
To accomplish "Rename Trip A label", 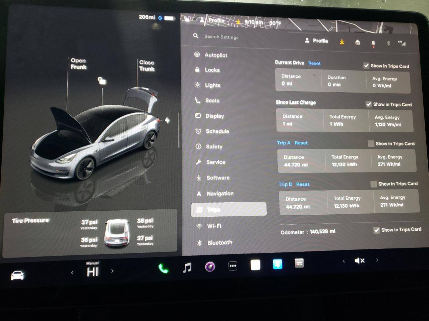I will (x=284, y=143).
